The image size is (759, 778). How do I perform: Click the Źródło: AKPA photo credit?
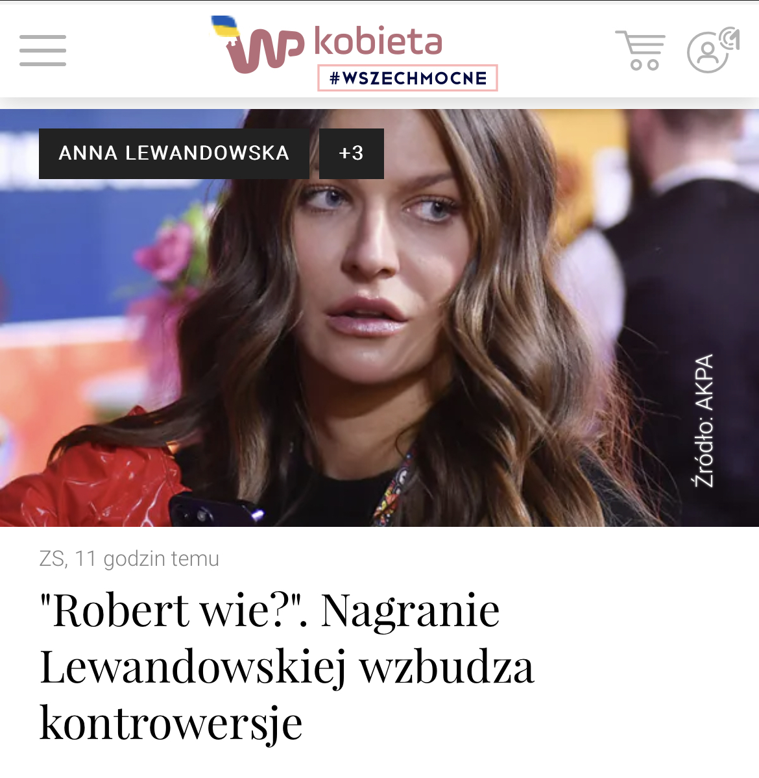(704, 420)
